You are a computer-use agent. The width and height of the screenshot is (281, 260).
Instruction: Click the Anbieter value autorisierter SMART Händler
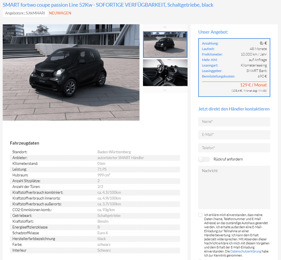(x=121, y=158)
